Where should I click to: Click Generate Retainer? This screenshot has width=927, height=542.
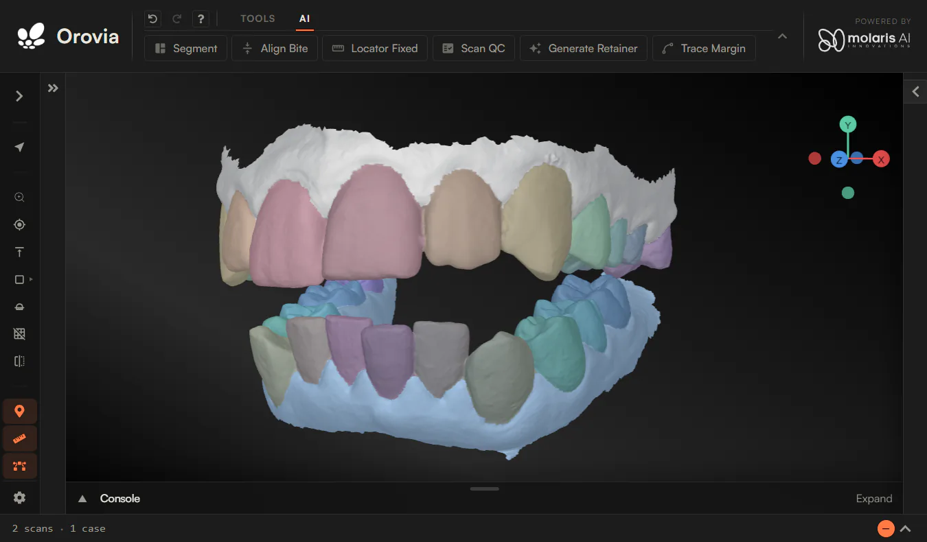coord(584,48)
